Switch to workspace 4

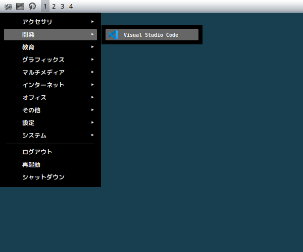71,7
